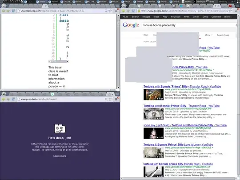Click zoom magnifier icon in learncpp address bar

coord(106,11)
